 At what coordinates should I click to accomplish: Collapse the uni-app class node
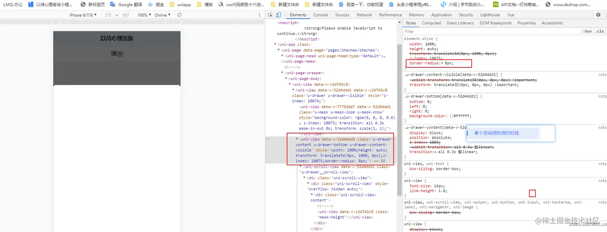pyautogui.click(x=275, y=44)
